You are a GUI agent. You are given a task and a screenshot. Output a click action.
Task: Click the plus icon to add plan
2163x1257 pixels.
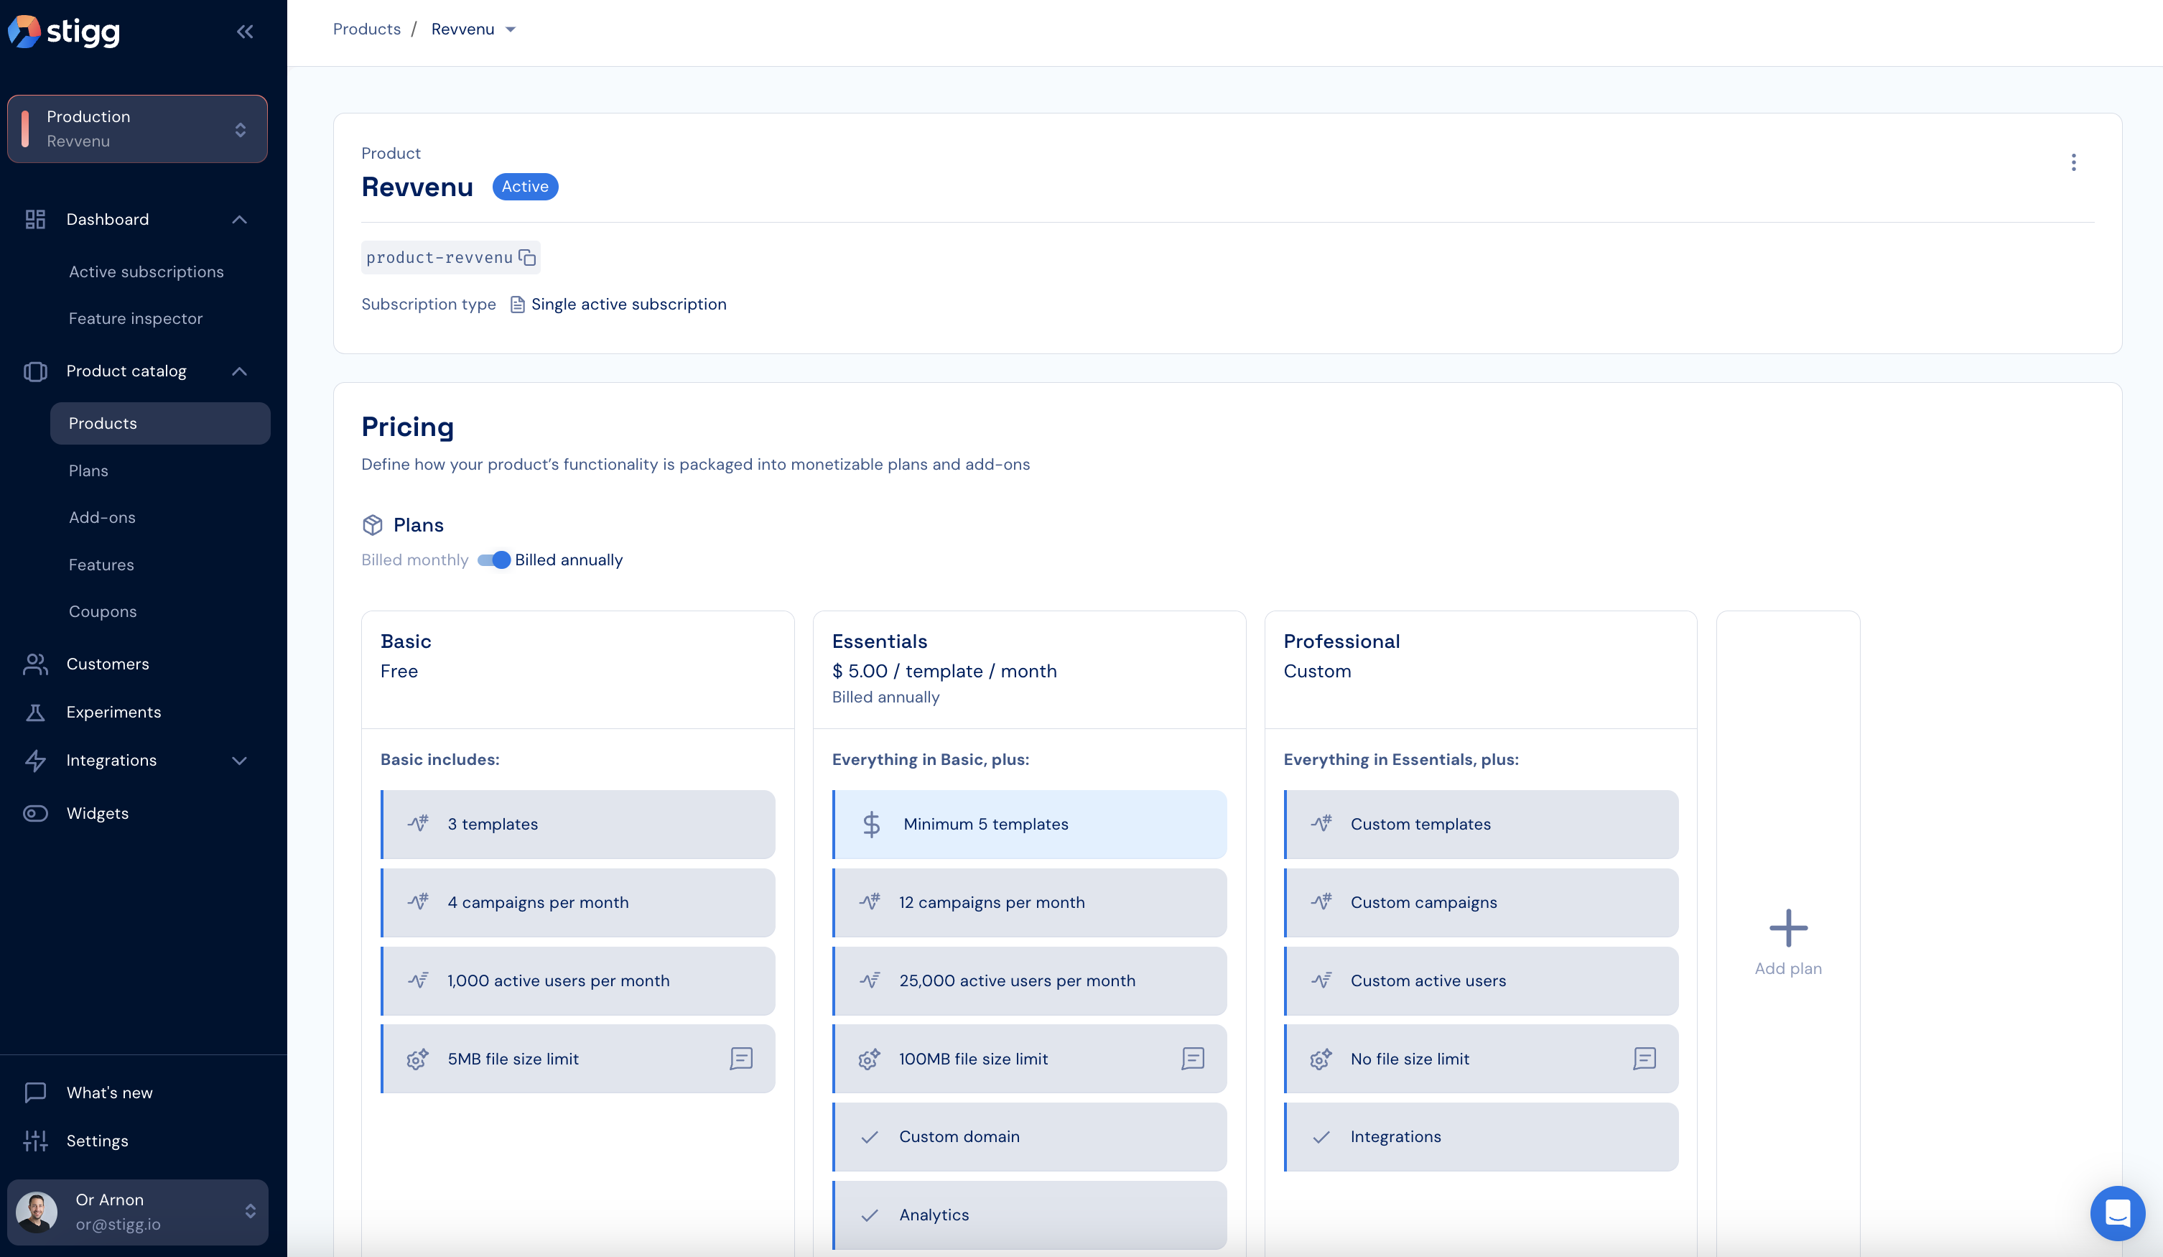[1788, 927]
